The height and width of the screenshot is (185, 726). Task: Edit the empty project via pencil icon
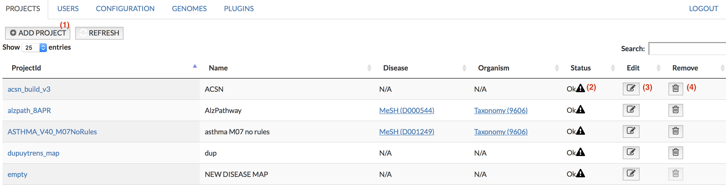[x=631, y=174]
